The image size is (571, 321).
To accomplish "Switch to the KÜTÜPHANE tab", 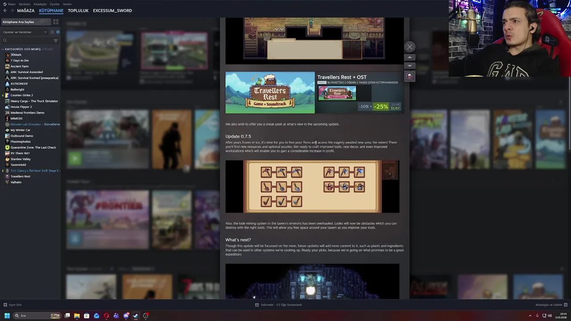I will [51, 10].
